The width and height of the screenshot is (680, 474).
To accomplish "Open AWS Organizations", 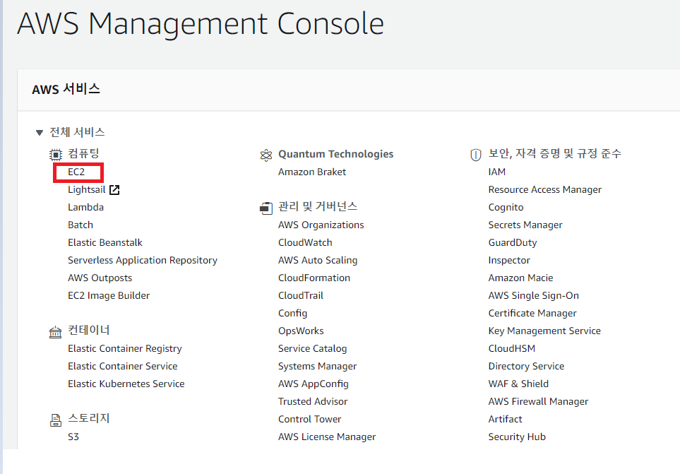I will (x=321, y=225).
